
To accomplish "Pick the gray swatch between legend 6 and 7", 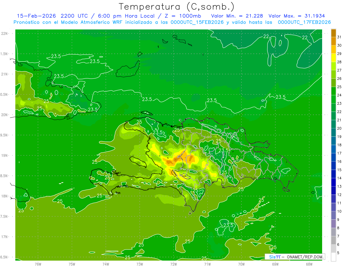I will [333, 240].
